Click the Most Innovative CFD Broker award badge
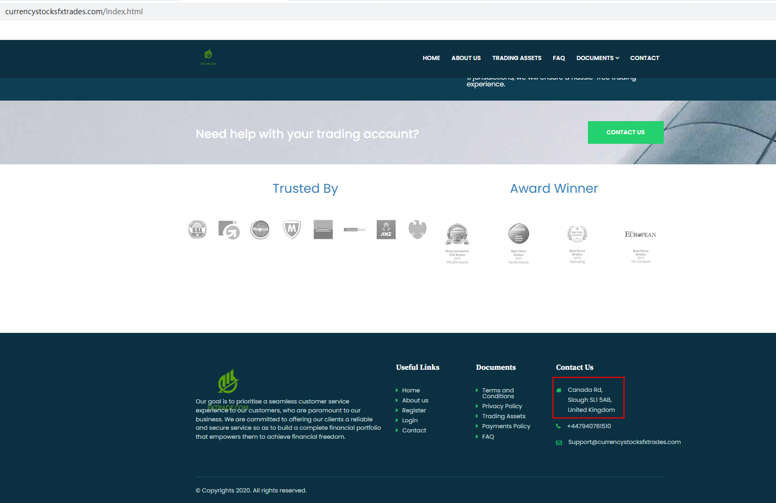The height and width of the screenshot is (503, 776). pyautogui.click(x=457, y=243)
